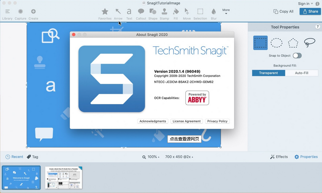The image size is (322, 193).
Task: Click the NTECC license key text
Action: (184, 82)
